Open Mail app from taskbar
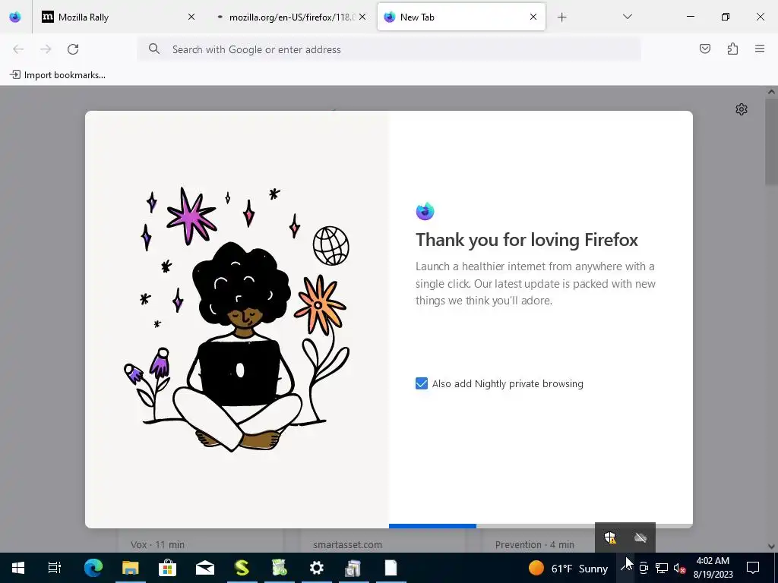 205,568
